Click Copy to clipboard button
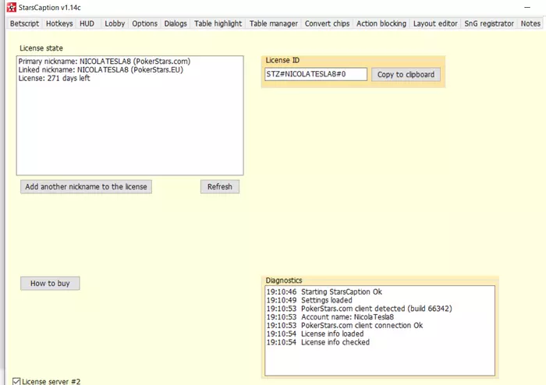 tap(406, 74)
